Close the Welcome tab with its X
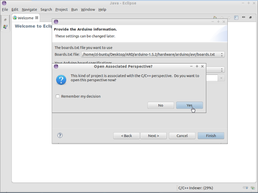 tap(37, 18)
